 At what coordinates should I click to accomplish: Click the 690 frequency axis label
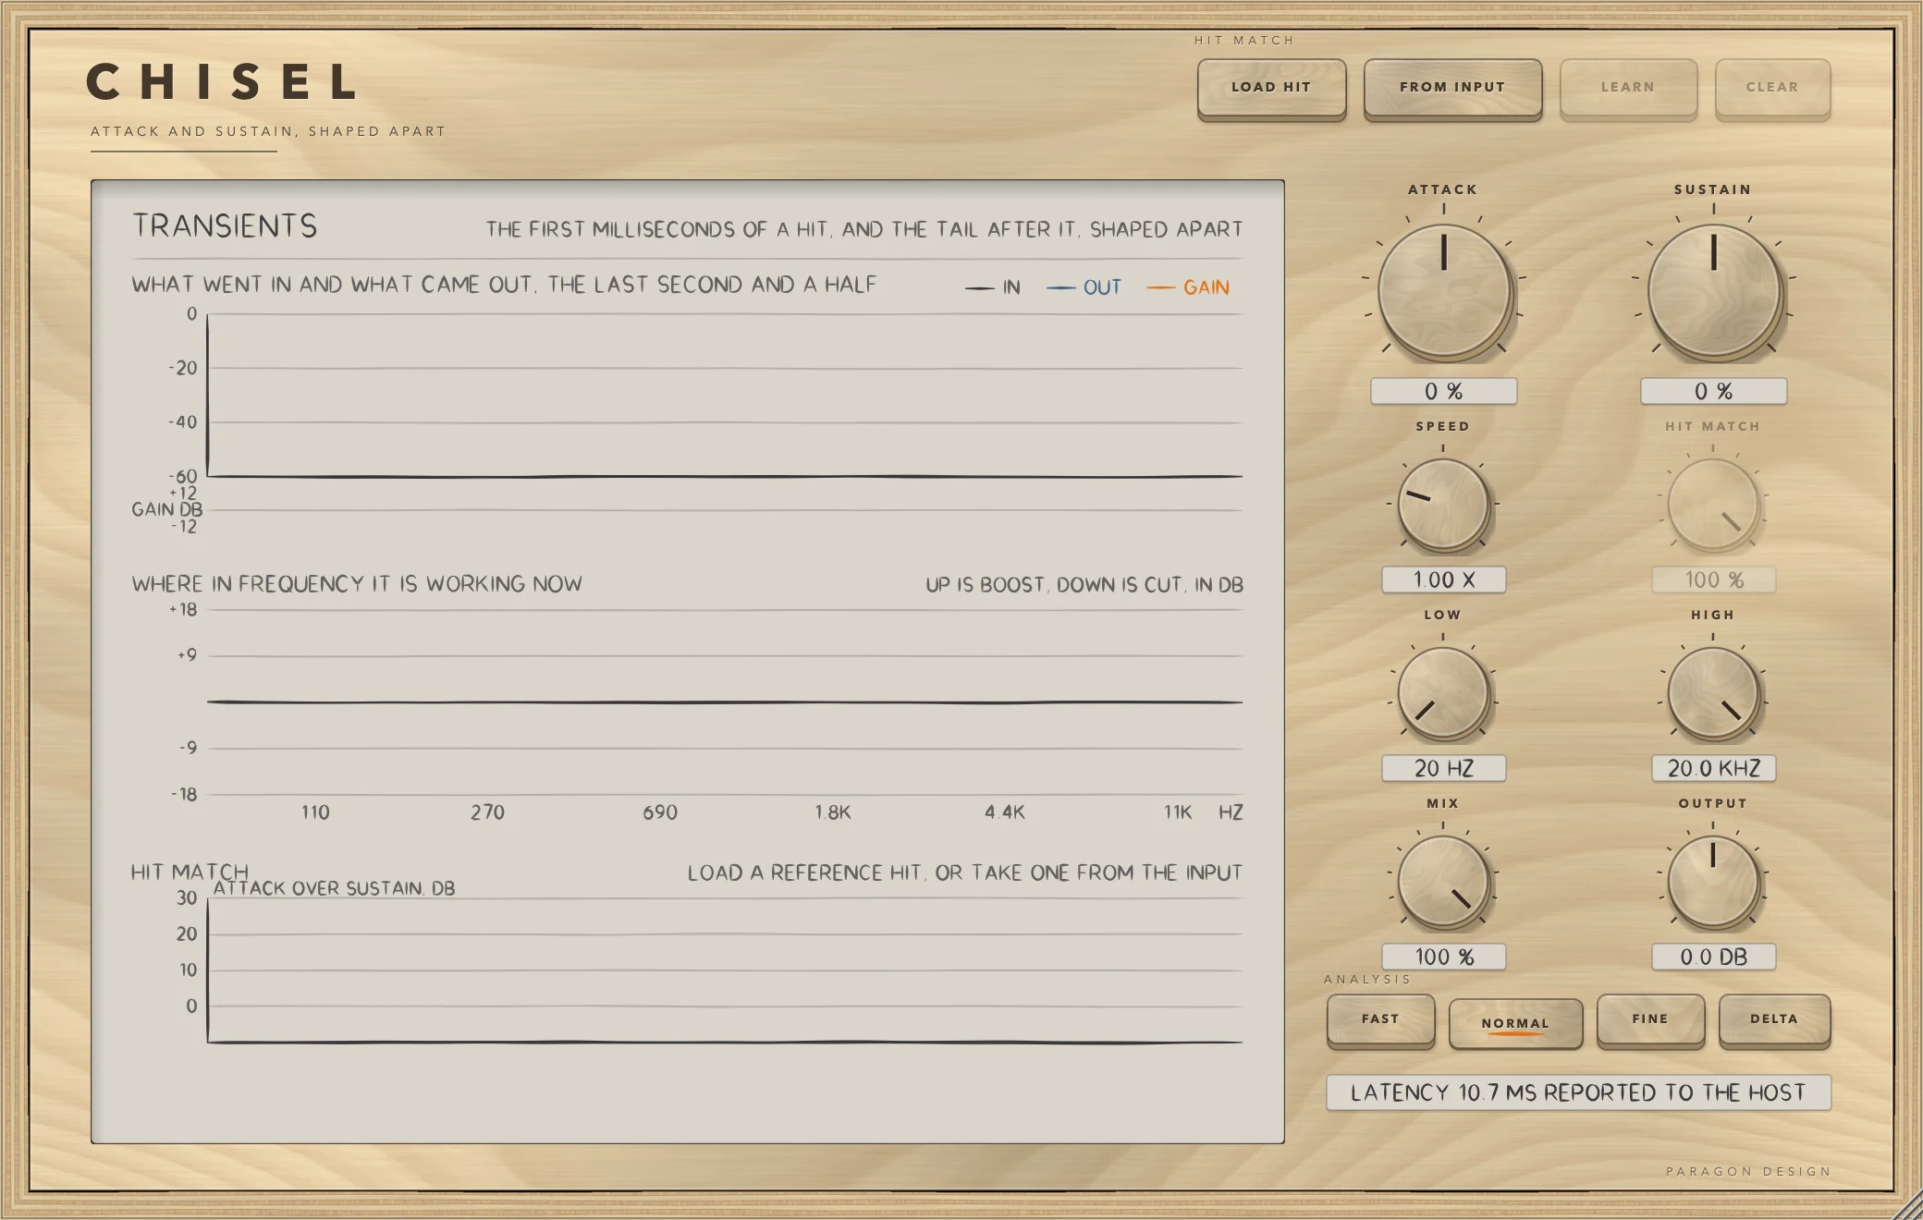(660, 812)
